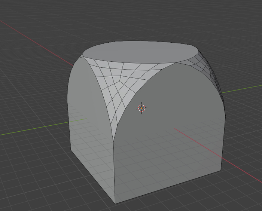
Task: Click the vertical front edge between side faces
Action: point(113,168)
